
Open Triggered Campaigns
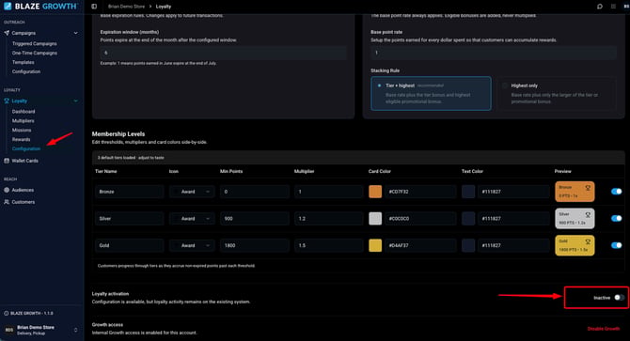pyautogui.click(x=34, y=43)
